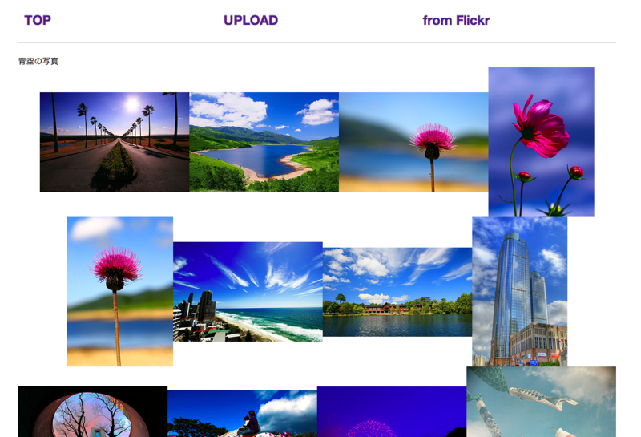The image size is (641, 437).
Task: Open the beach coastline city photo
Action: pos(248,292)
